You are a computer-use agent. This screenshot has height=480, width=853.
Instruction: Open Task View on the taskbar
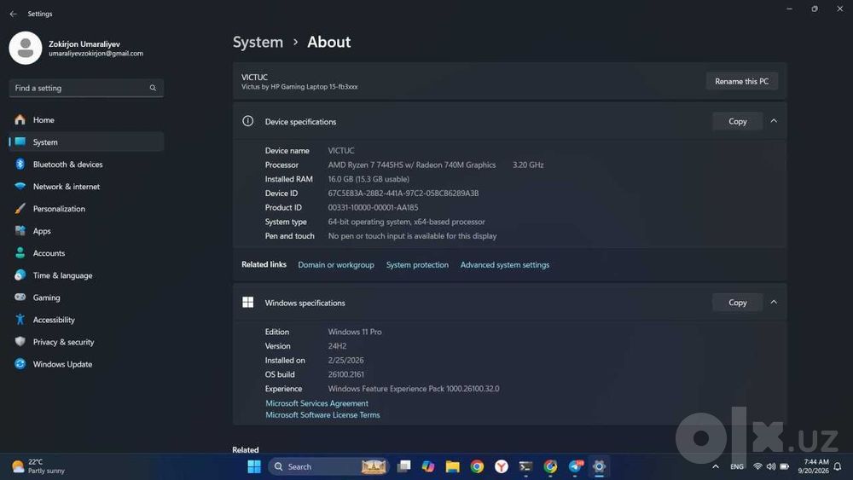403,466
